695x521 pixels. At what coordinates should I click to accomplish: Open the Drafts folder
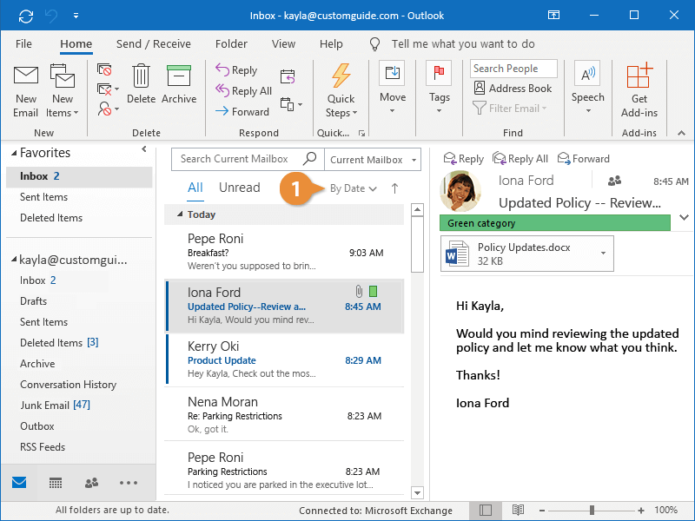pyautogui.click(x=33, y=301)
